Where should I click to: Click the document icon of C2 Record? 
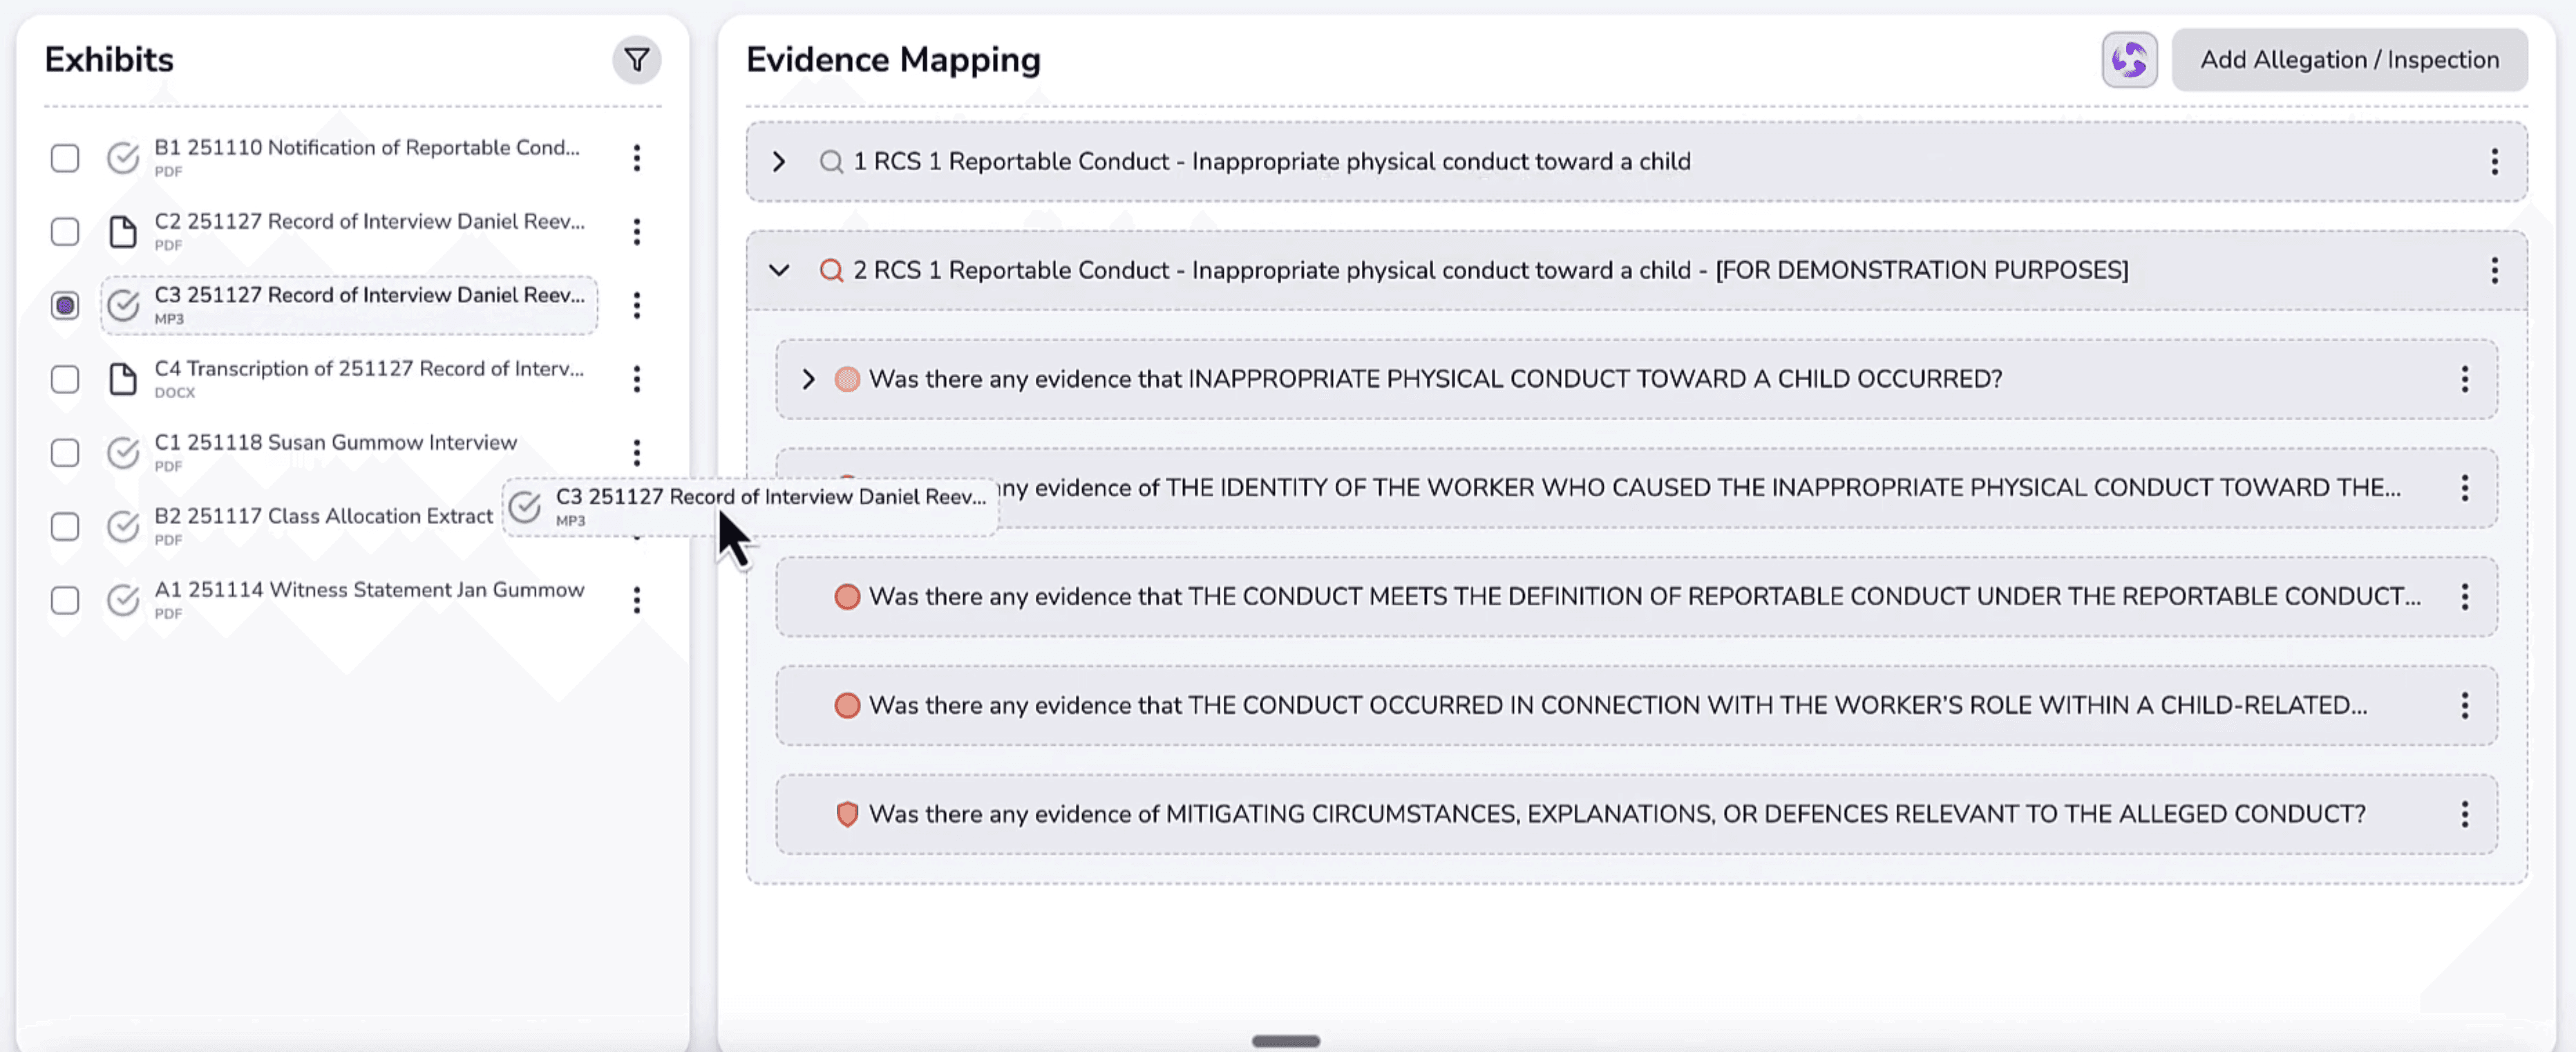122,232
